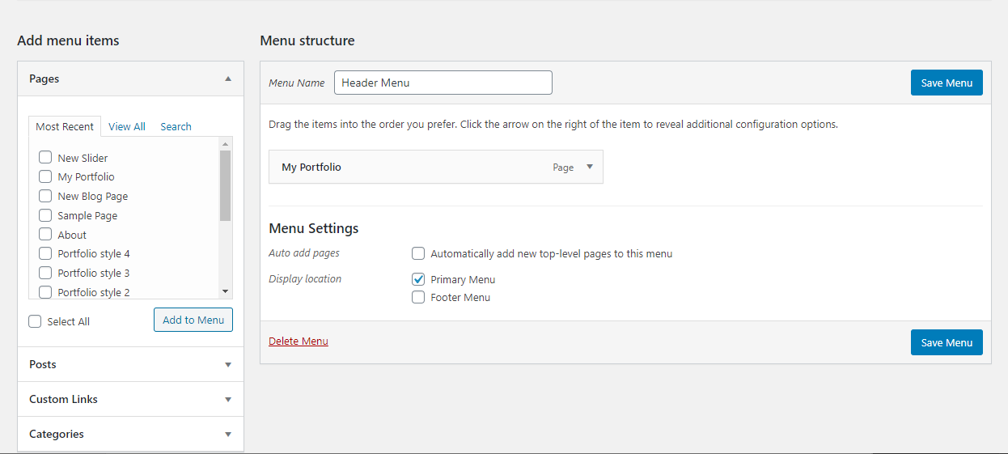Screen dimensions: 1008x454
Task: Expand the Posts section arrow
Action: point(228,365)
